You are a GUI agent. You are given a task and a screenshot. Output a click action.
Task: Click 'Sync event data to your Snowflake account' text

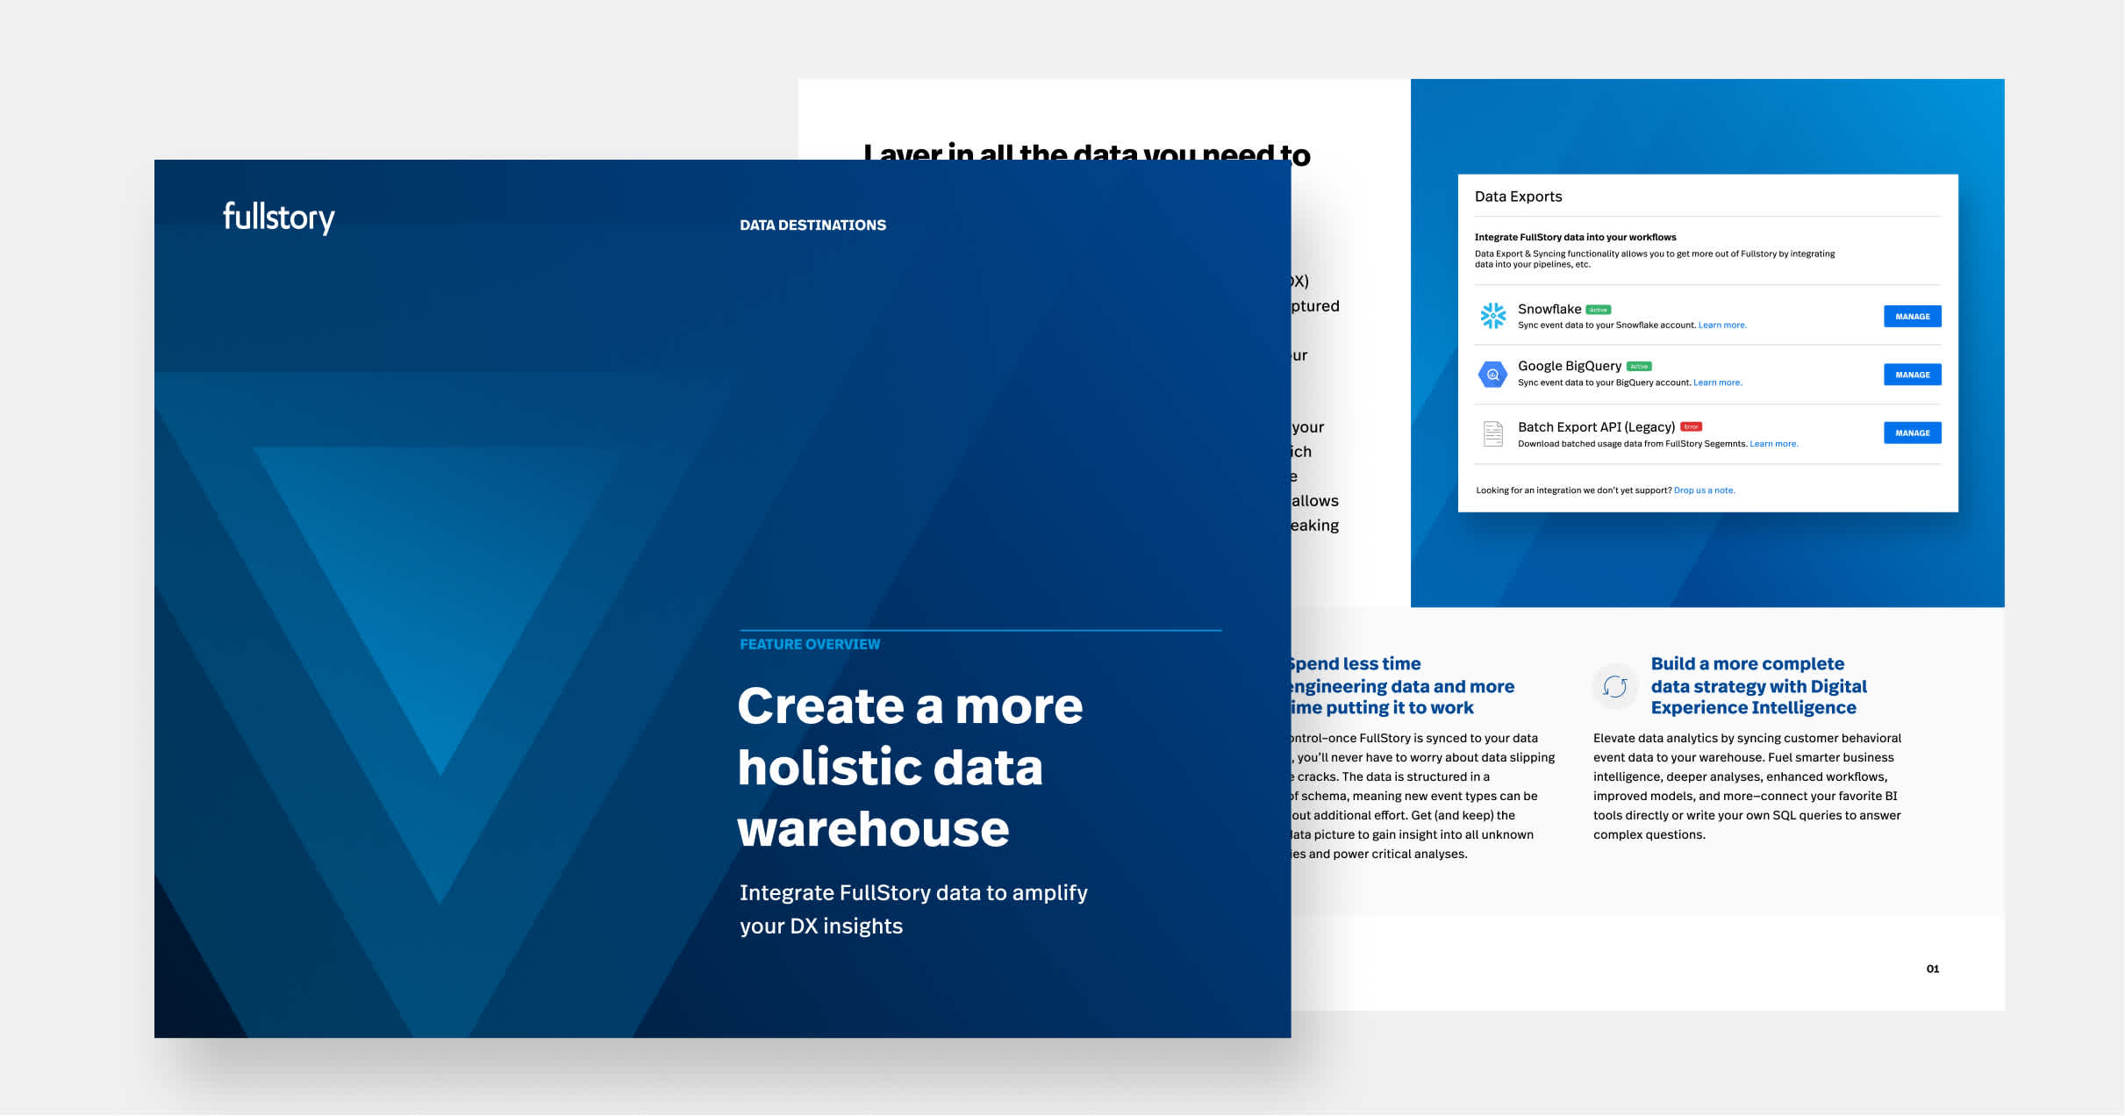[x=1606, y=325]
